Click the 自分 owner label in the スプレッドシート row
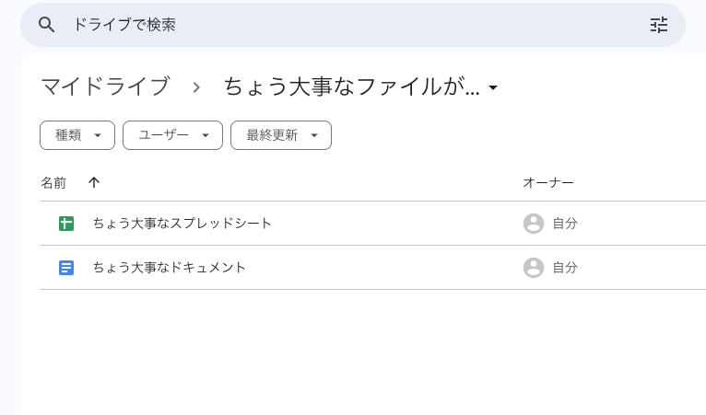 point(565,224)
